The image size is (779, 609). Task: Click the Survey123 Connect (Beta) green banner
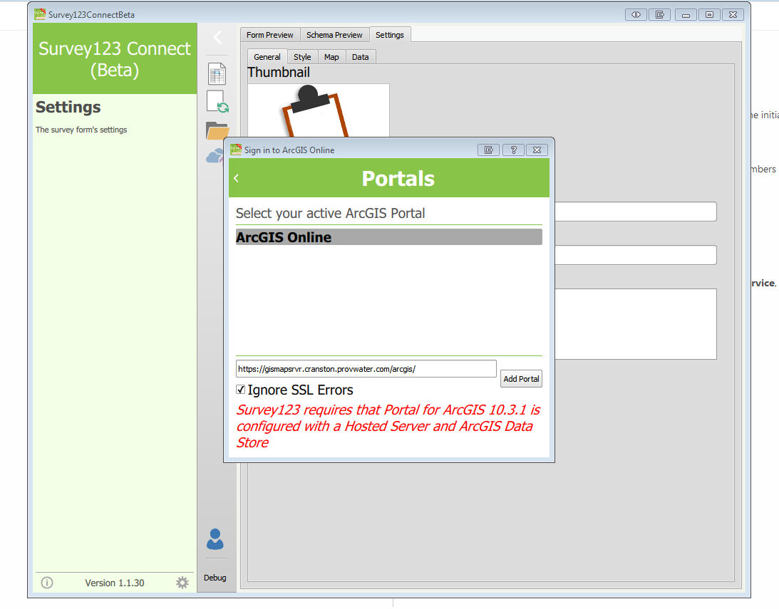(115, 58)
